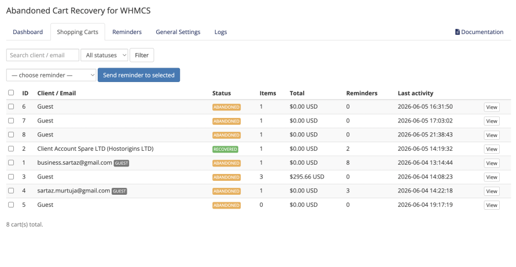
Task: Click the Items column header
Action: coord(267,93)
